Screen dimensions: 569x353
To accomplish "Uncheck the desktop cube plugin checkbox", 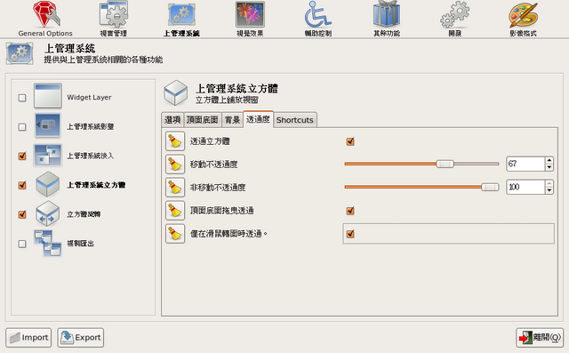I will click(22, 185).
